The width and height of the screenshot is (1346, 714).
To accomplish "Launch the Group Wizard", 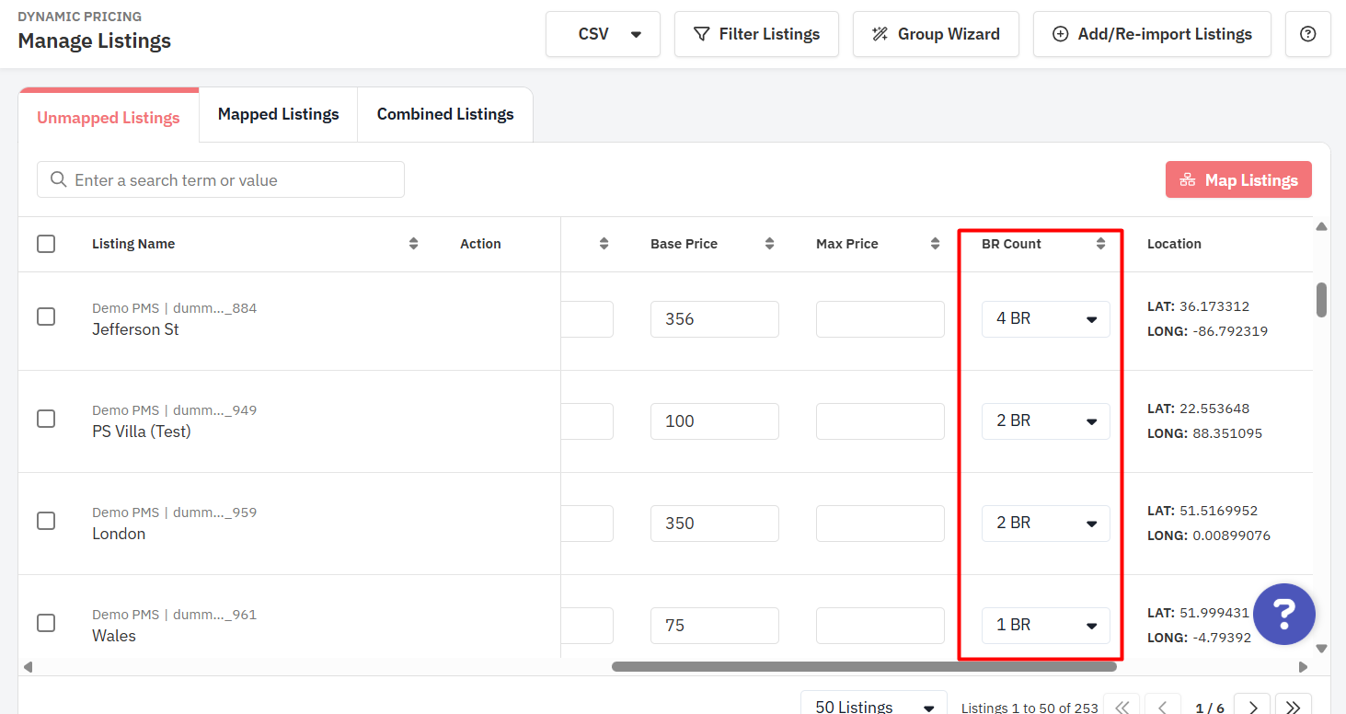I will click(x=936, y=34).
